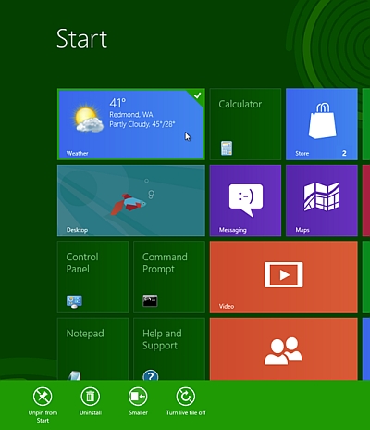This screenshot has height=430, width=370.
Task: Make the tile Smaller via app bar
Action: [x=138, y=397]
